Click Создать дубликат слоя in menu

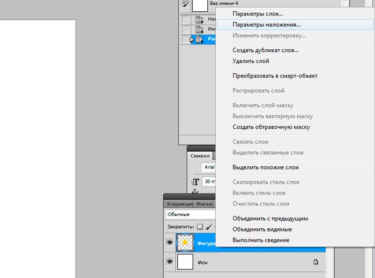click(x=265, y=50)
